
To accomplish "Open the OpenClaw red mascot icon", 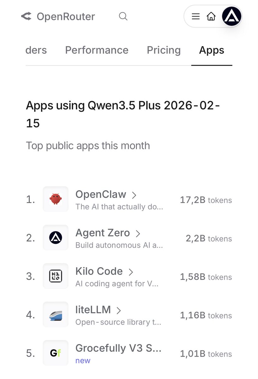I will (56, 199).
